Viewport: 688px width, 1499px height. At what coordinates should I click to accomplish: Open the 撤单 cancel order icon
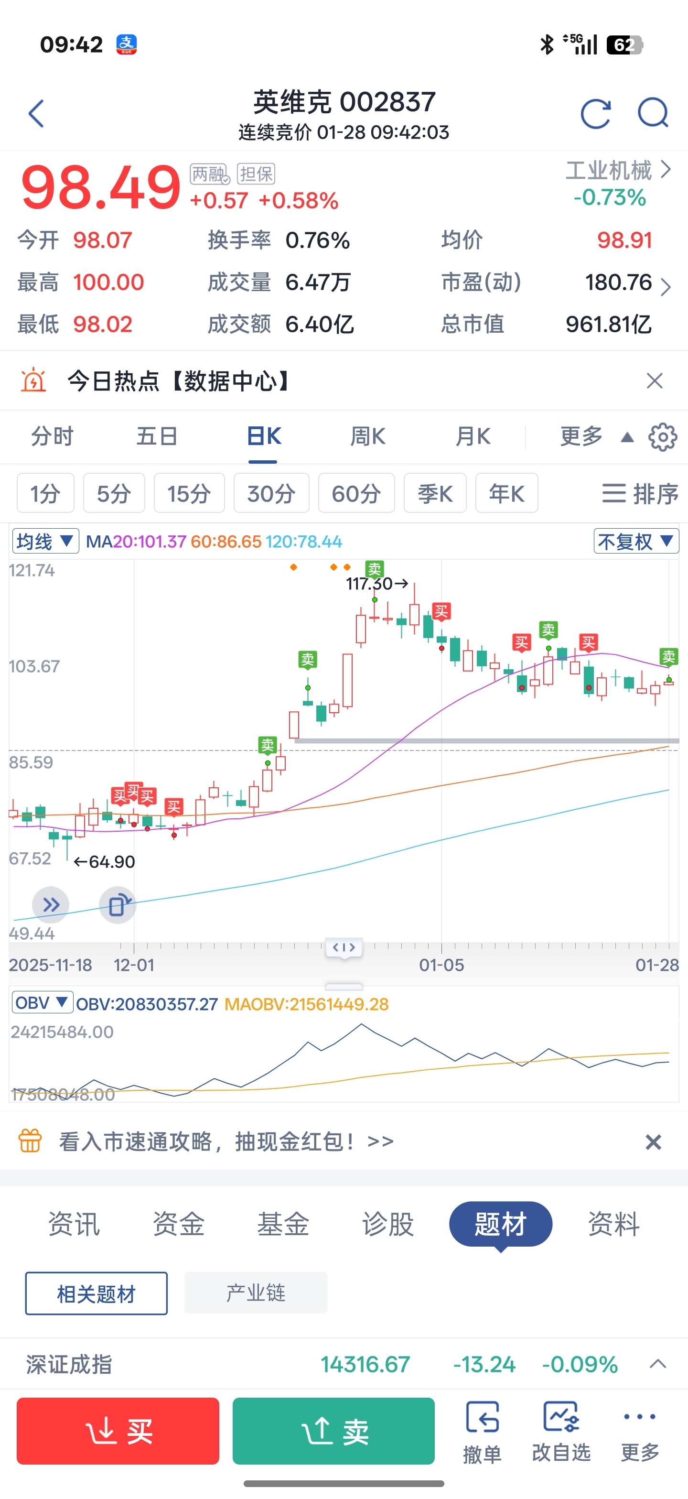482,1431
